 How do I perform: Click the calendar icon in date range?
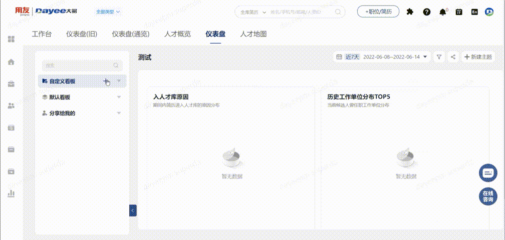339,57
